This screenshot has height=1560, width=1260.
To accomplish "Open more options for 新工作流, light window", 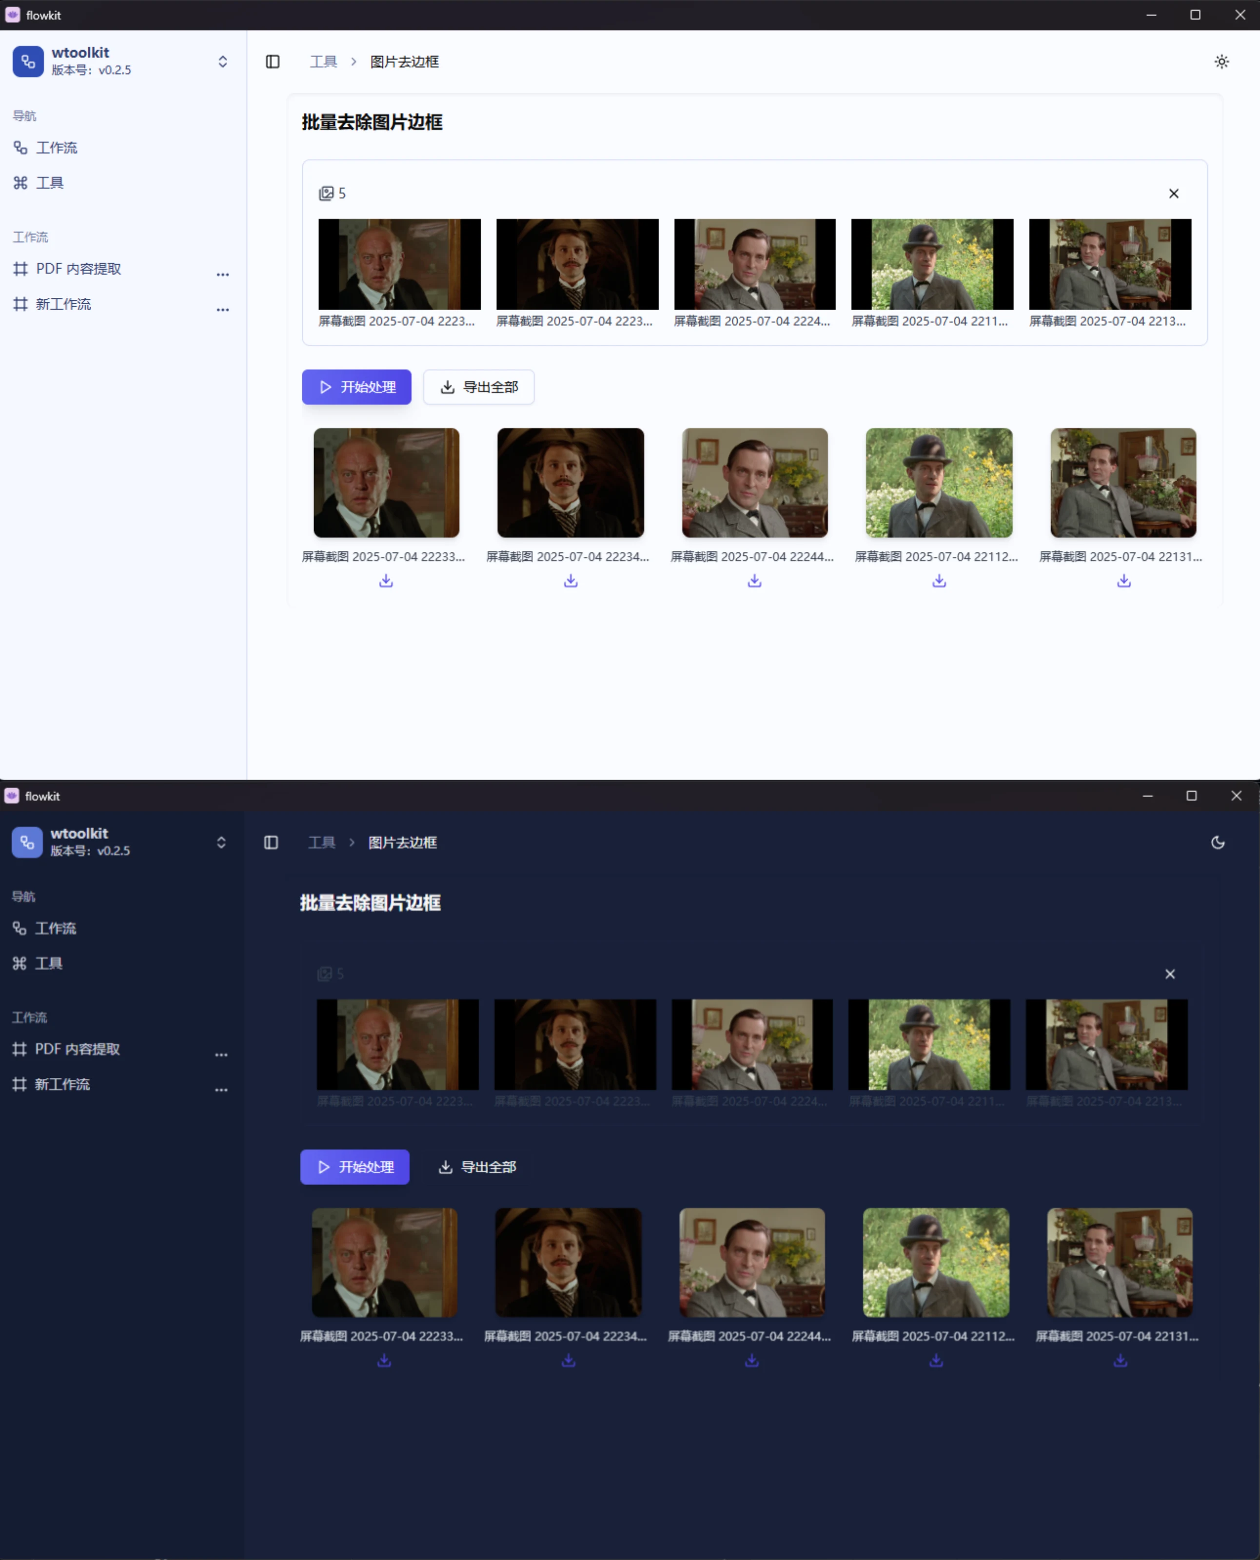I will 223,310.
